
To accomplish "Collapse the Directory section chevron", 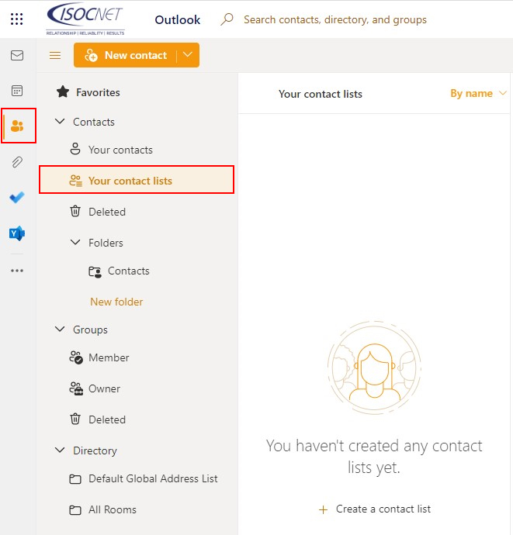I will 60,450.
